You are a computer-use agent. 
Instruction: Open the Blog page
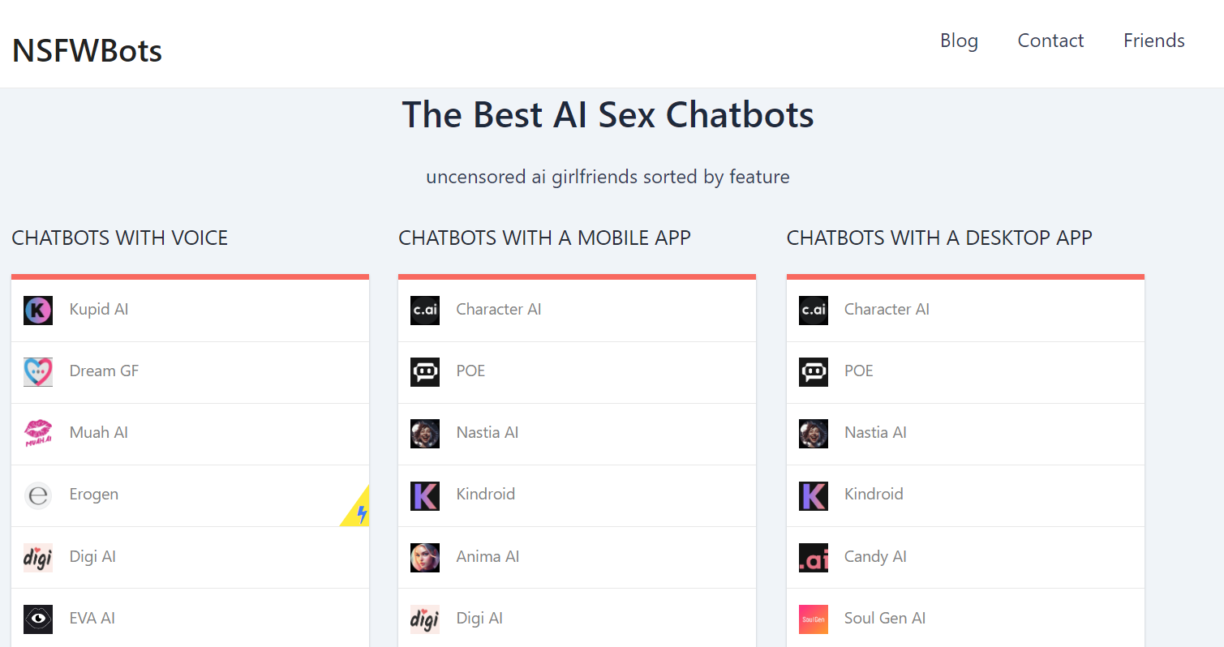[959, 41]
